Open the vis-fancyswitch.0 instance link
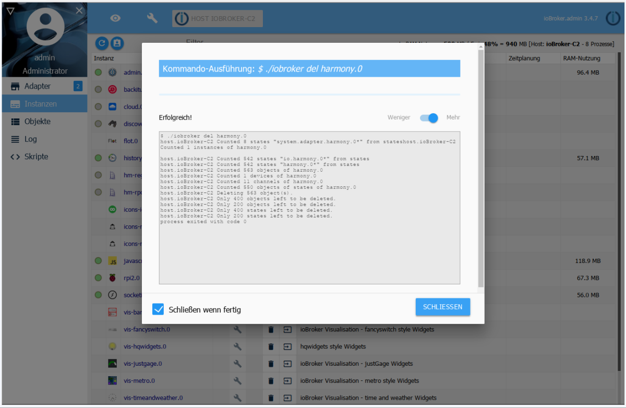Viewport: 626px width, 408px height. [147, 330]
